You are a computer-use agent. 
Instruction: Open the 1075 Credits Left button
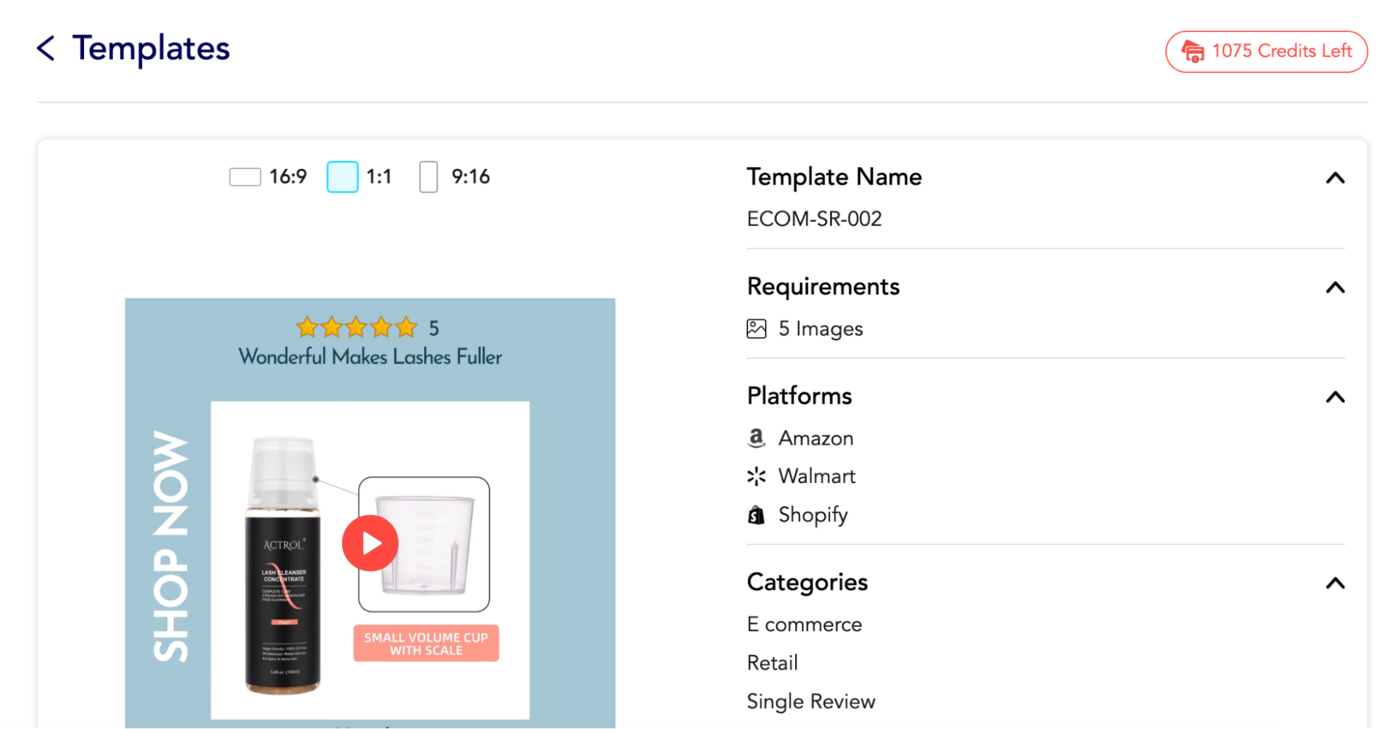pos(1266,51)
